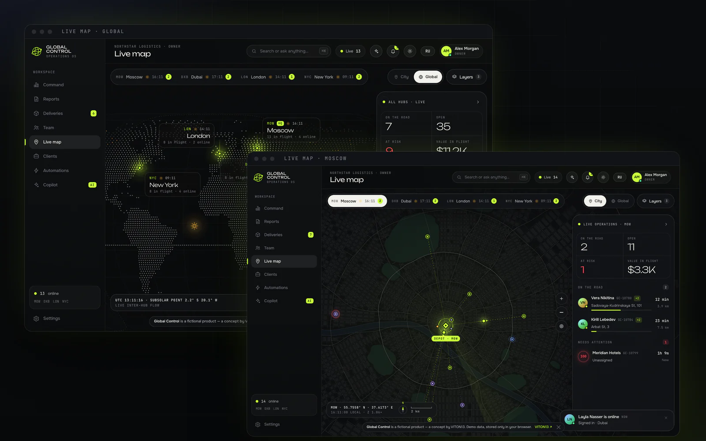Click the Live 13 status pill
The image size is (706, 441).
[350, 51]
